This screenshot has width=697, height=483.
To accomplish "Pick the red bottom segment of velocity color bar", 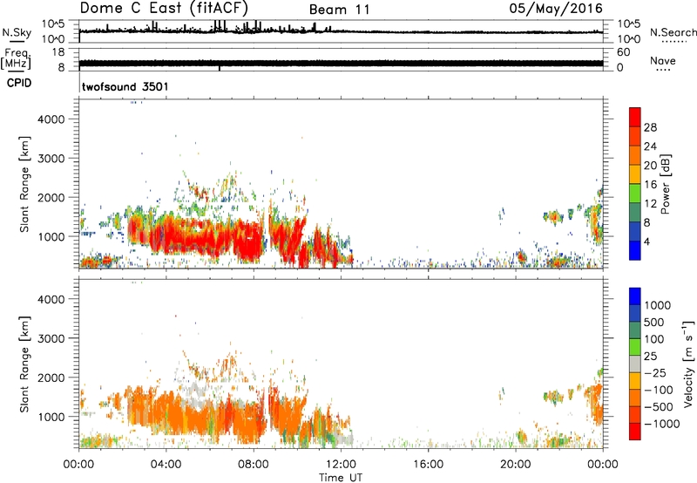I will click(635, 432).
